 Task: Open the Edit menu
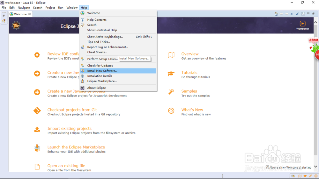12,8
